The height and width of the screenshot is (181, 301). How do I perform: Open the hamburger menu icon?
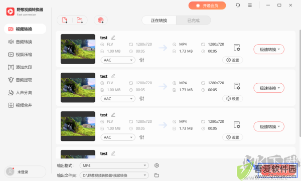[250, 5]
